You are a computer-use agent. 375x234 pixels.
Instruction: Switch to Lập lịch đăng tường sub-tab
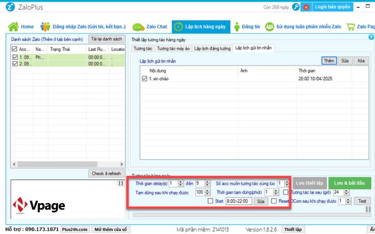pos(212,48)
